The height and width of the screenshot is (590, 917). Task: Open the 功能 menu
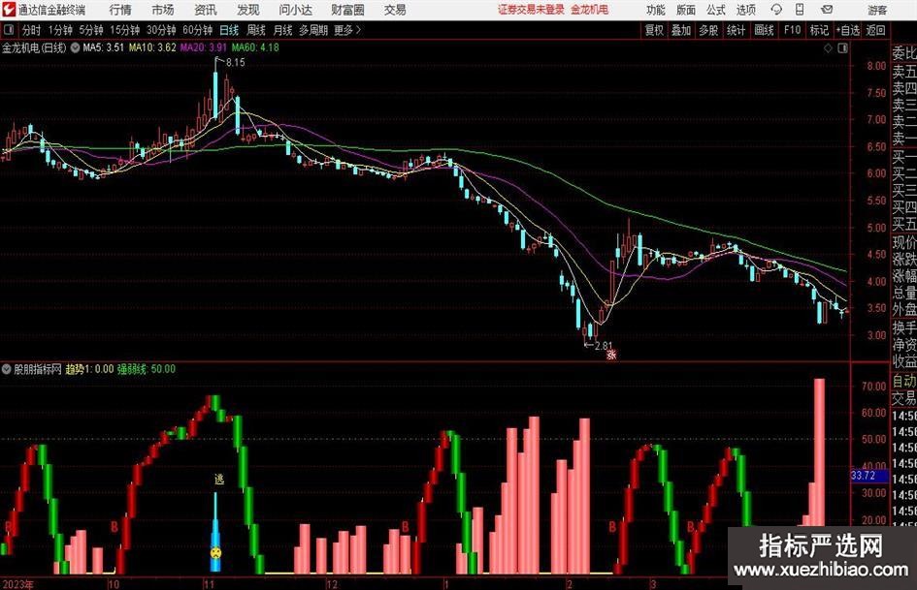pos(656,10)
